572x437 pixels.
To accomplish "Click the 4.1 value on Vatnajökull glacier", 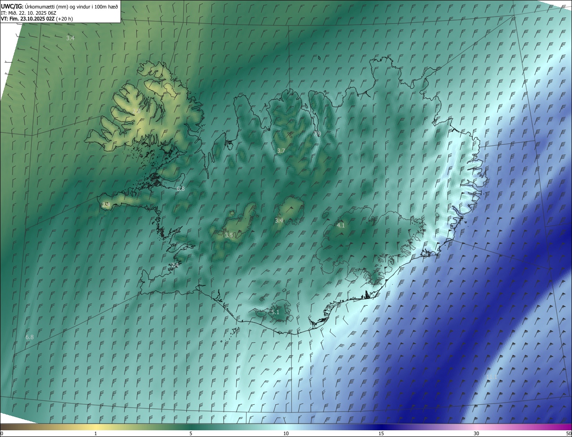I will pyautogui.click(x=341, y=225).
